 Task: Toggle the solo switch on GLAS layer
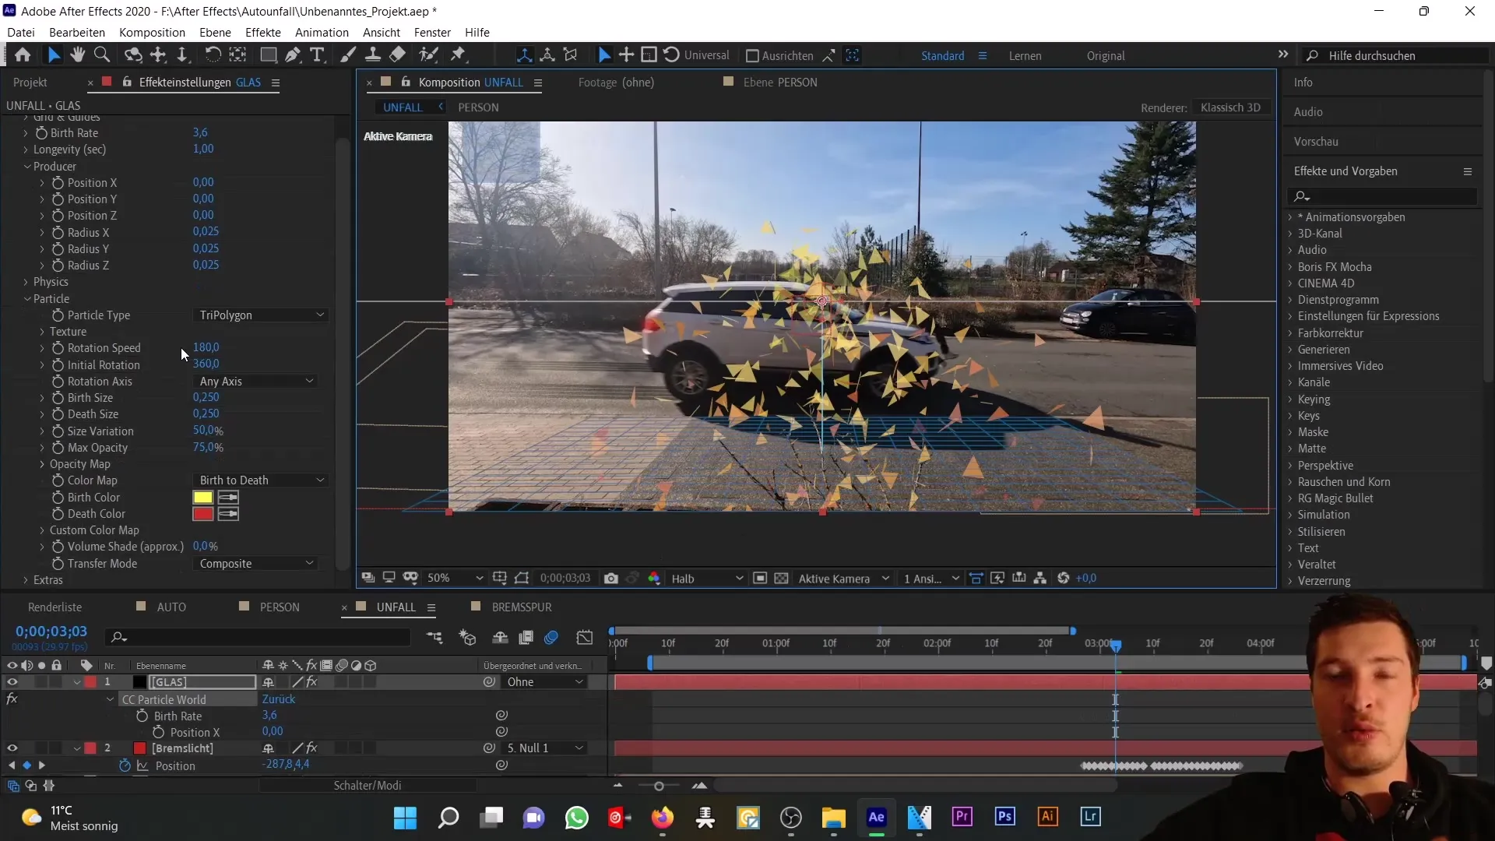(41, 682)
